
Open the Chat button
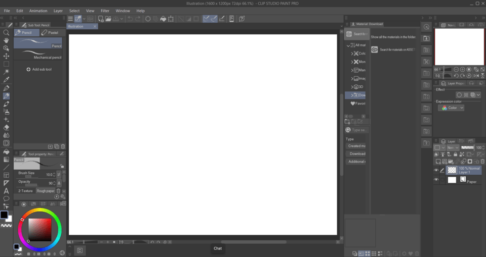pyautogui.click(x=218, y=248)
